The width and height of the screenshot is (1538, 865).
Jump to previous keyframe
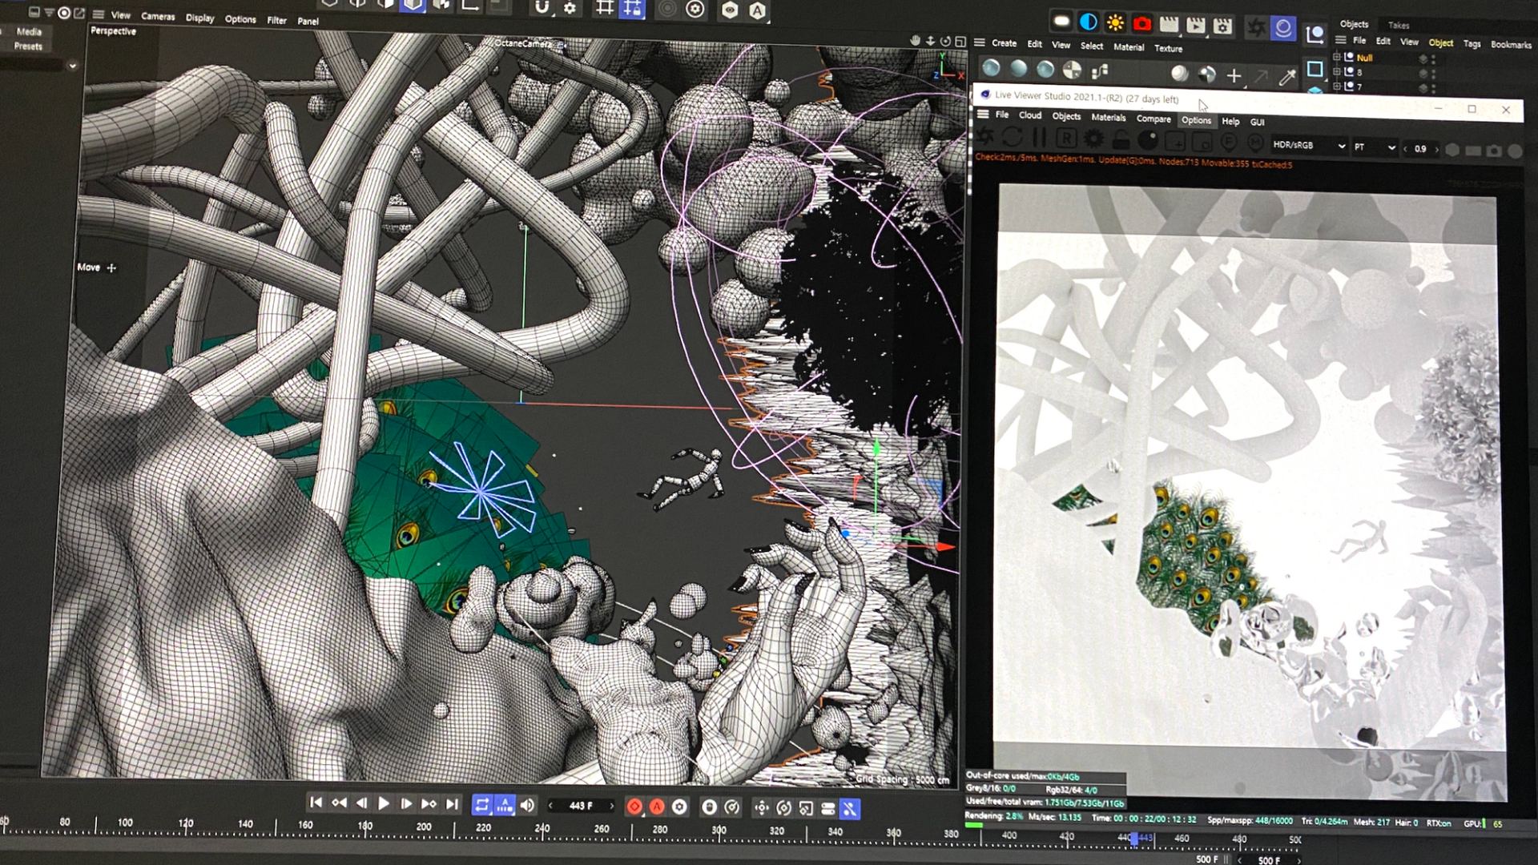click(x=339, y=803)
